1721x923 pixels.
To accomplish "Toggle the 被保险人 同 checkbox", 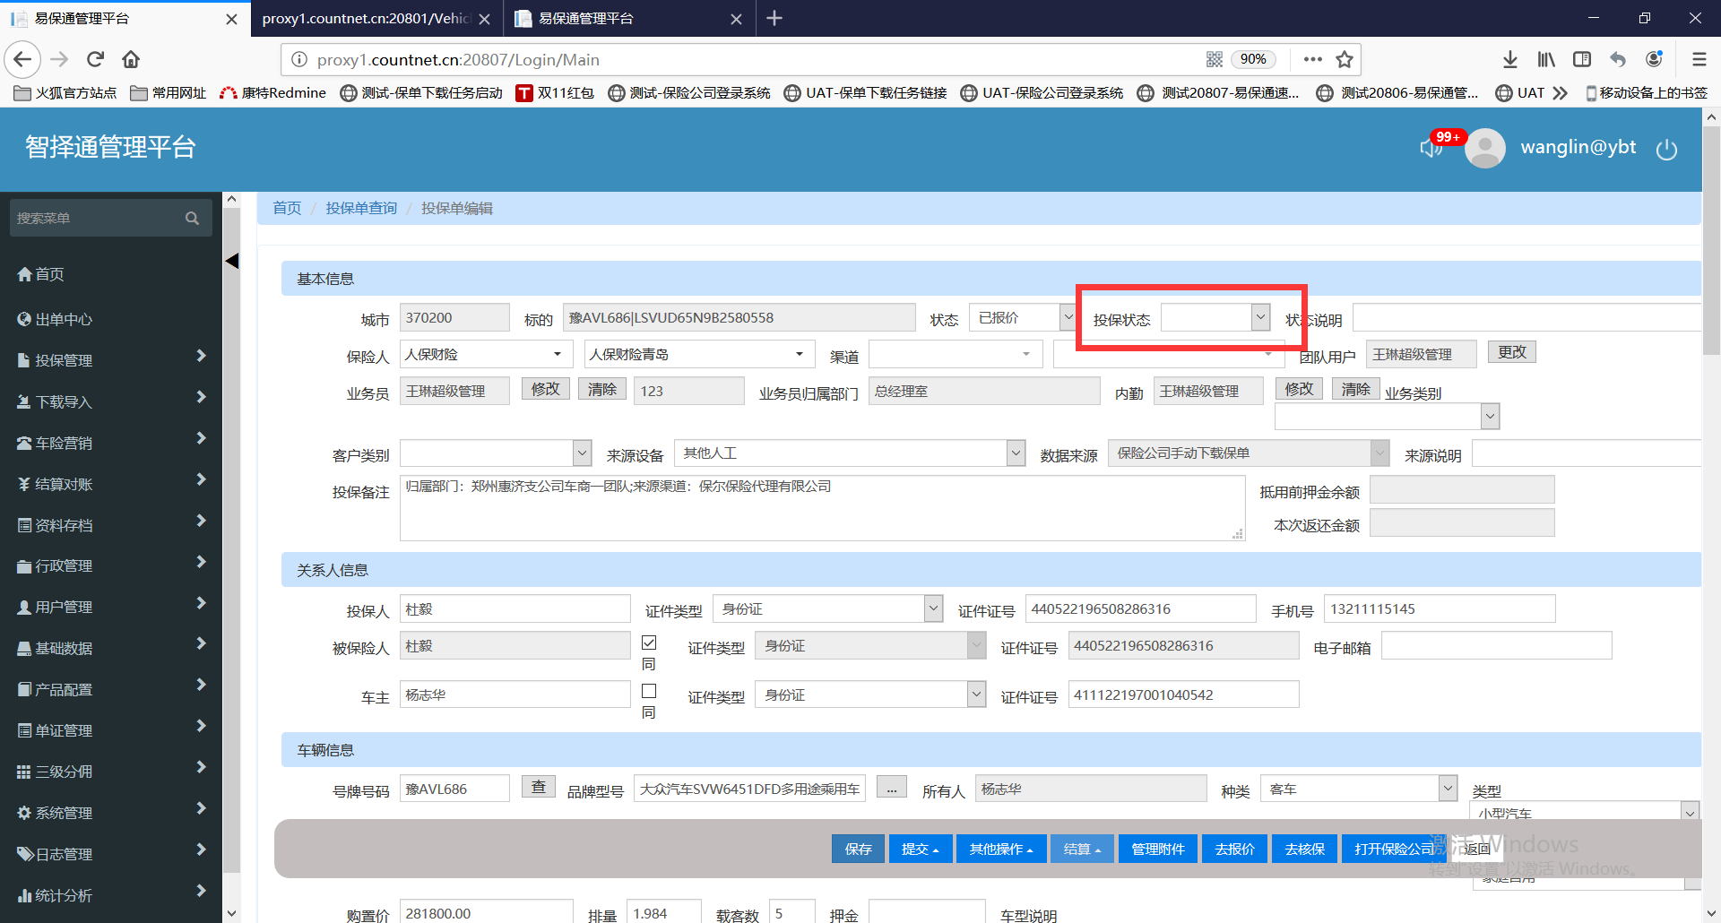I will [649, 643].
